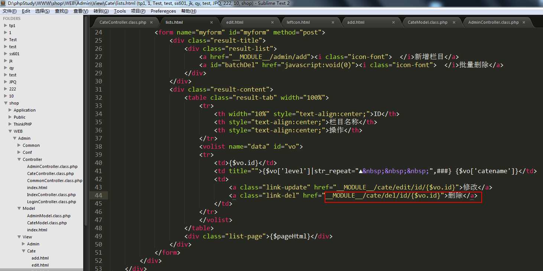This screenshot has height=271, width=543.
Task: Expand the tp1 folder arrow
Action: pyautogui.click(x=5, y=26)
